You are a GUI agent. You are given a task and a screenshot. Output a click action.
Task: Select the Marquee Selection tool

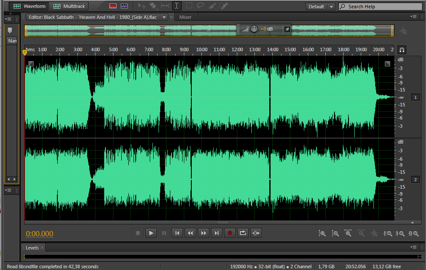(189, 6)
